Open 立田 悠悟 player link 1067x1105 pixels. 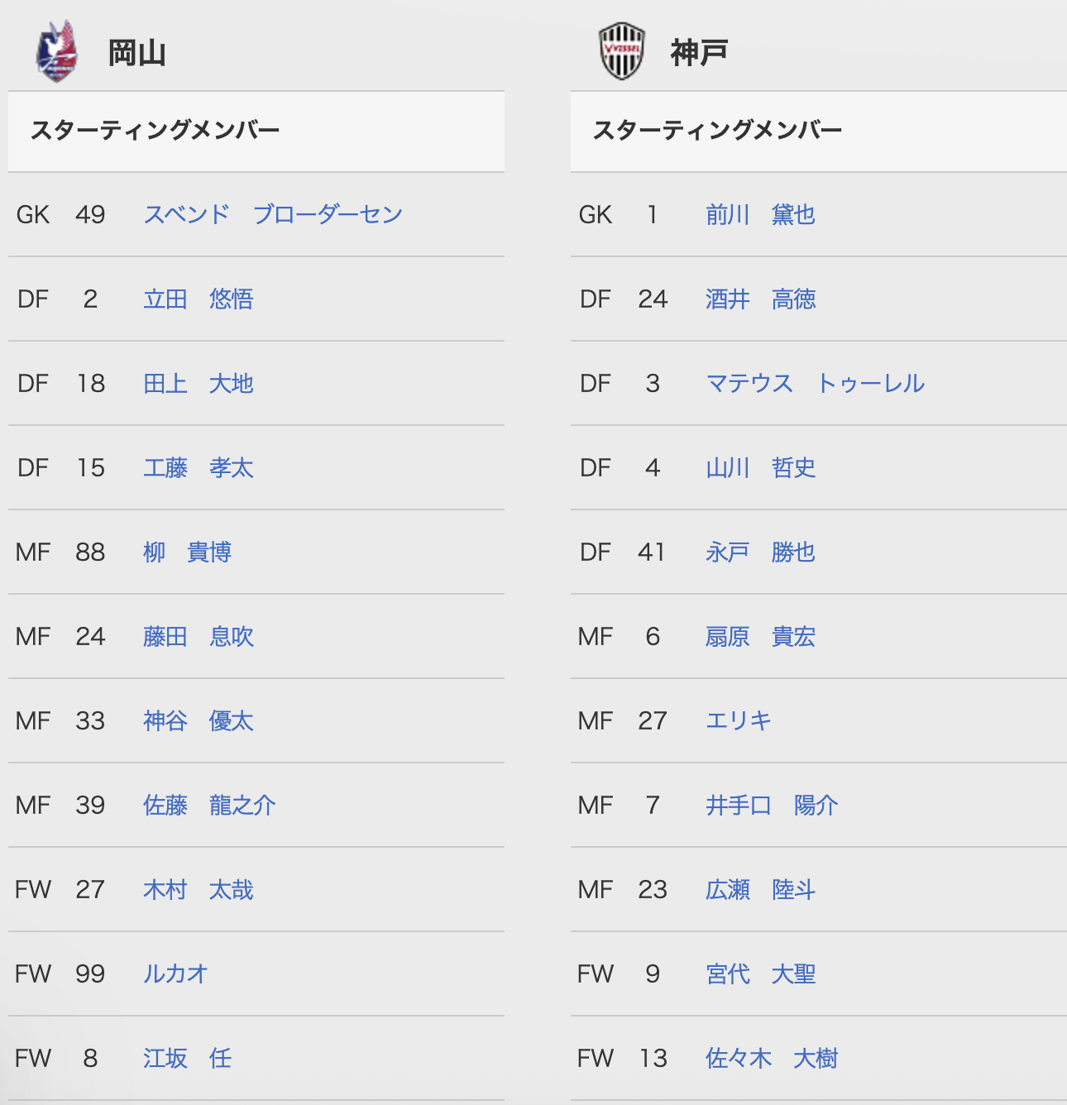coord(199,299)
